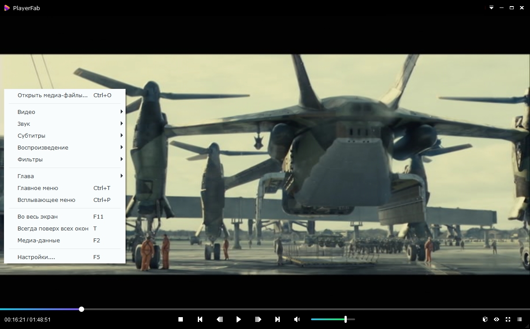This screenshot has width=530, height=329.
Task: Click the volume slider handle
Action: click(x=345, y=319)
